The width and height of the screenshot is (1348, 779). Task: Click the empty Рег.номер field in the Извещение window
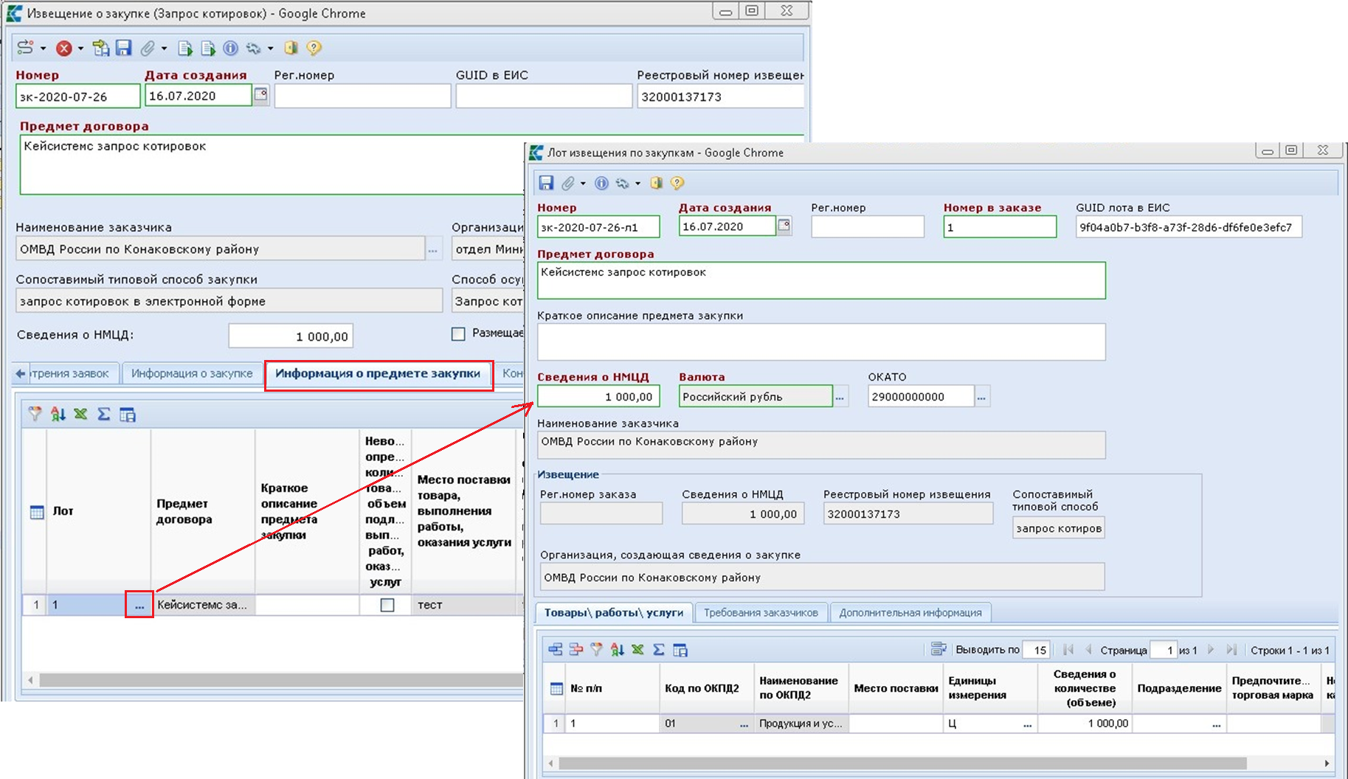pyautogui.click(x=362, y=96)
